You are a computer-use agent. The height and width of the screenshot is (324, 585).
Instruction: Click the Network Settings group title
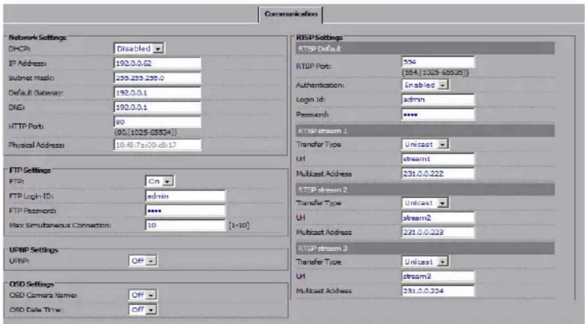point(37,37)
